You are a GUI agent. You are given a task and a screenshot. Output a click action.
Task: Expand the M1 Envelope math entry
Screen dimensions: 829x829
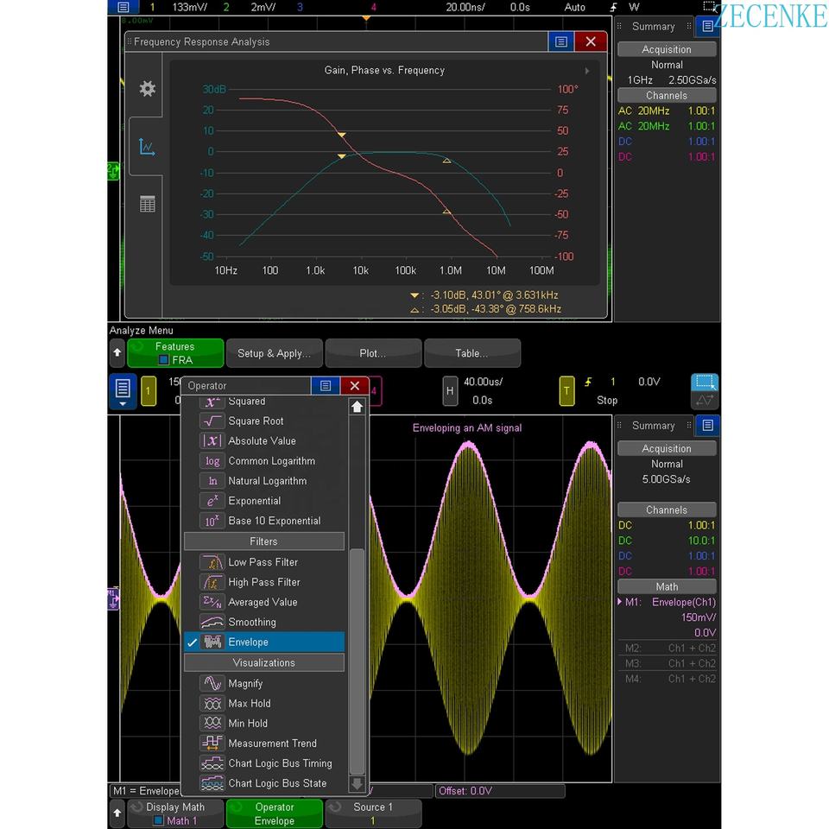621,602
